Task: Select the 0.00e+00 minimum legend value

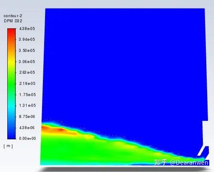Action: point(27,139)
